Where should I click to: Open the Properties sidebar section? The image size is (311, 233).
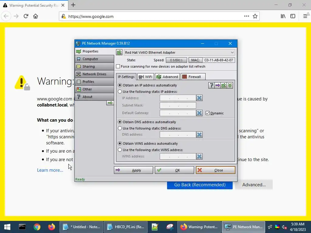tap(95, 51)
